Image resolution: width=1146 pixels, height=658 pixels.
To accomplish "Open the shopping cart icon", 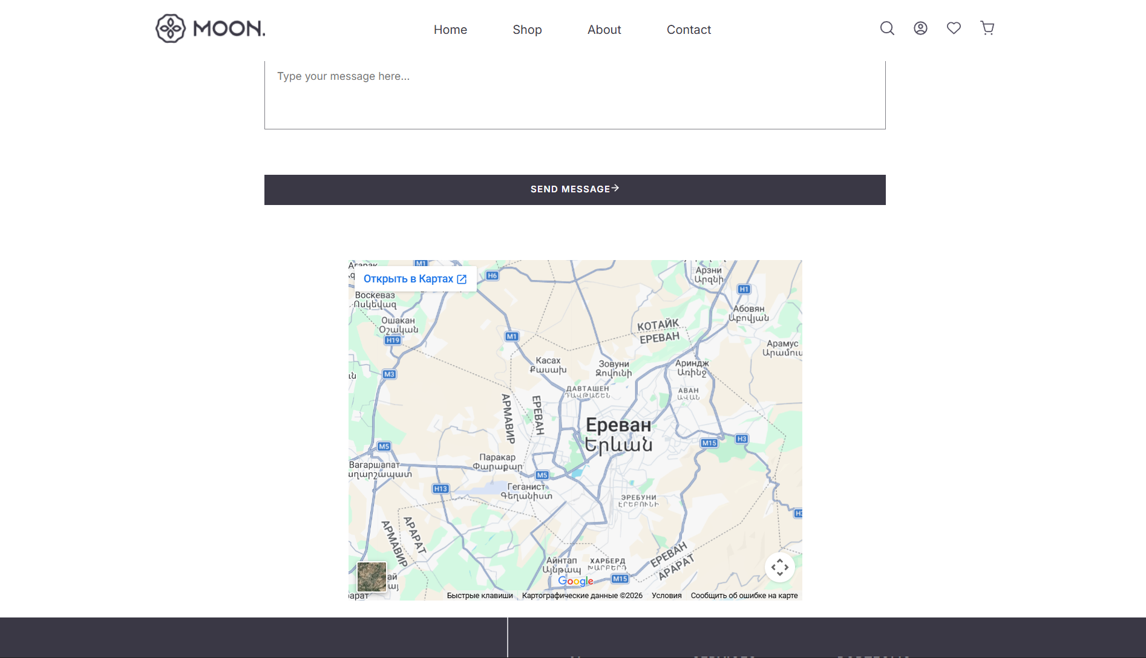I will [987, 28].
